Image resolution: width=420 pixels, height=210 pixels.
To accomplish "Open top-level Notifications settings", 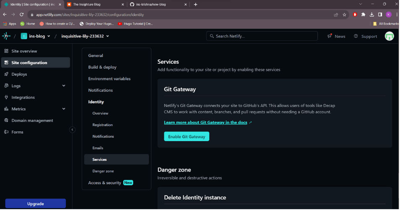I will click(x=100, y=90).
